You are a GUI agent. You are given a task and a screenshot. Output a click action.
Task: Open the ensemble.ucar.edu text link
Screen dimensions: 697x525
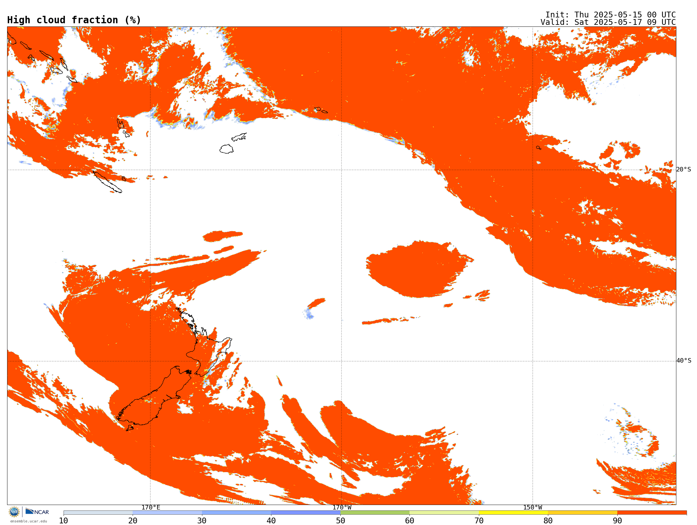[x=29, y=521]
